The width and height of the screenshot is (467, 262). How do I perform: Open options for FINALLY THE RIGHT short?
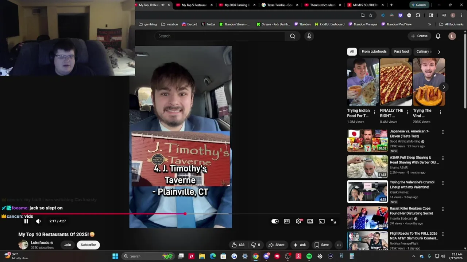pyautogui.click(x=408, y=112)
